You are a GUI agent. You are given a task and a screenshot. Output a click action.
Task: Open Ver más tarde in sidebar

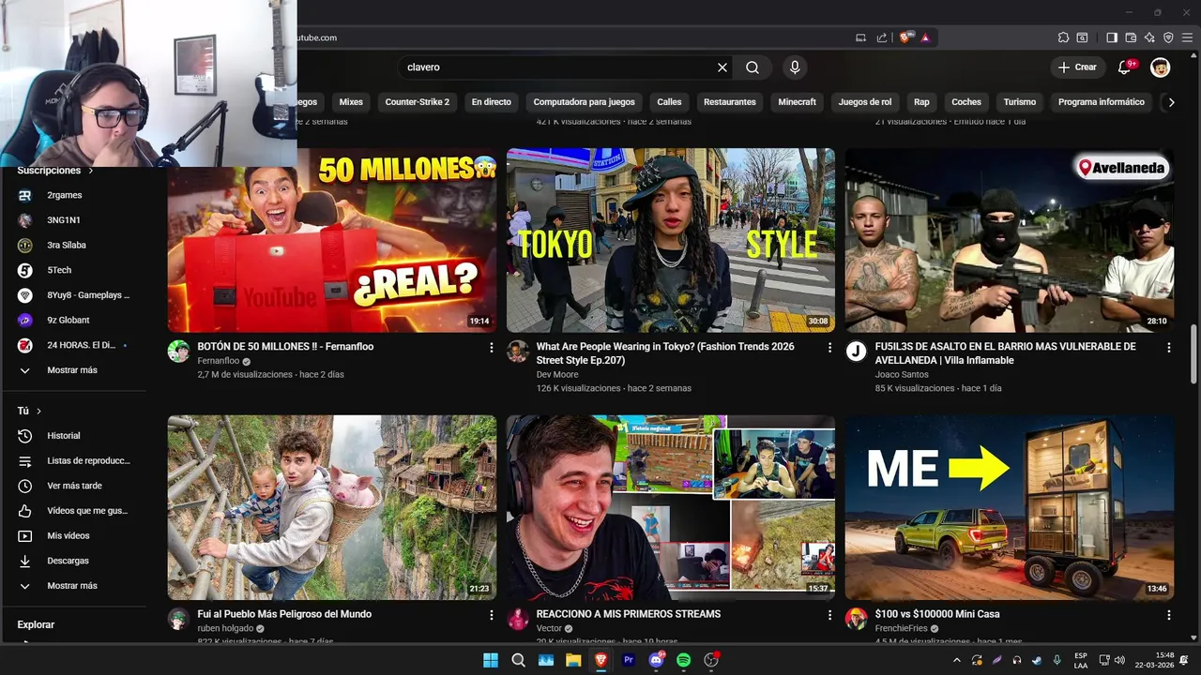(75, 486)
